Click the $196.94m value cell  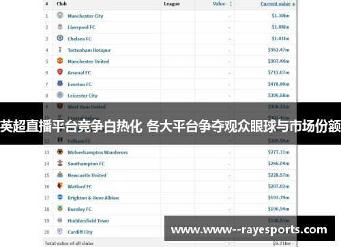pyautogui.click(x=279, y=209)
